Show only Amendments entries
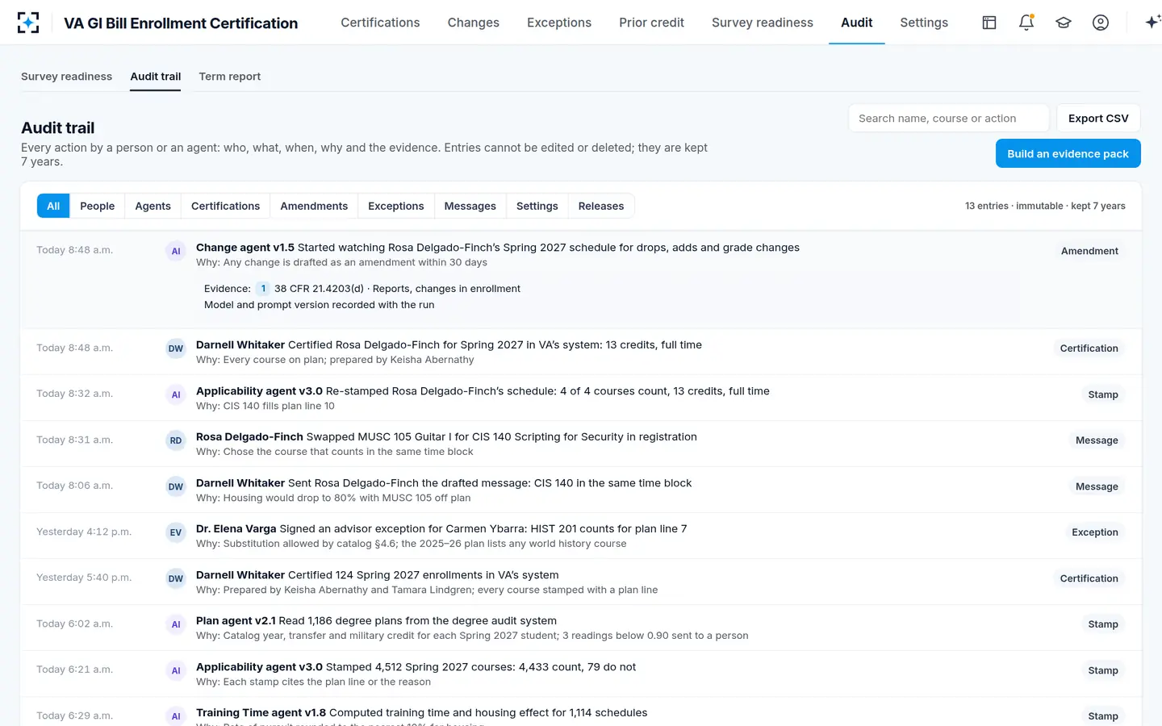1162x726 pixels. point(314,206)
